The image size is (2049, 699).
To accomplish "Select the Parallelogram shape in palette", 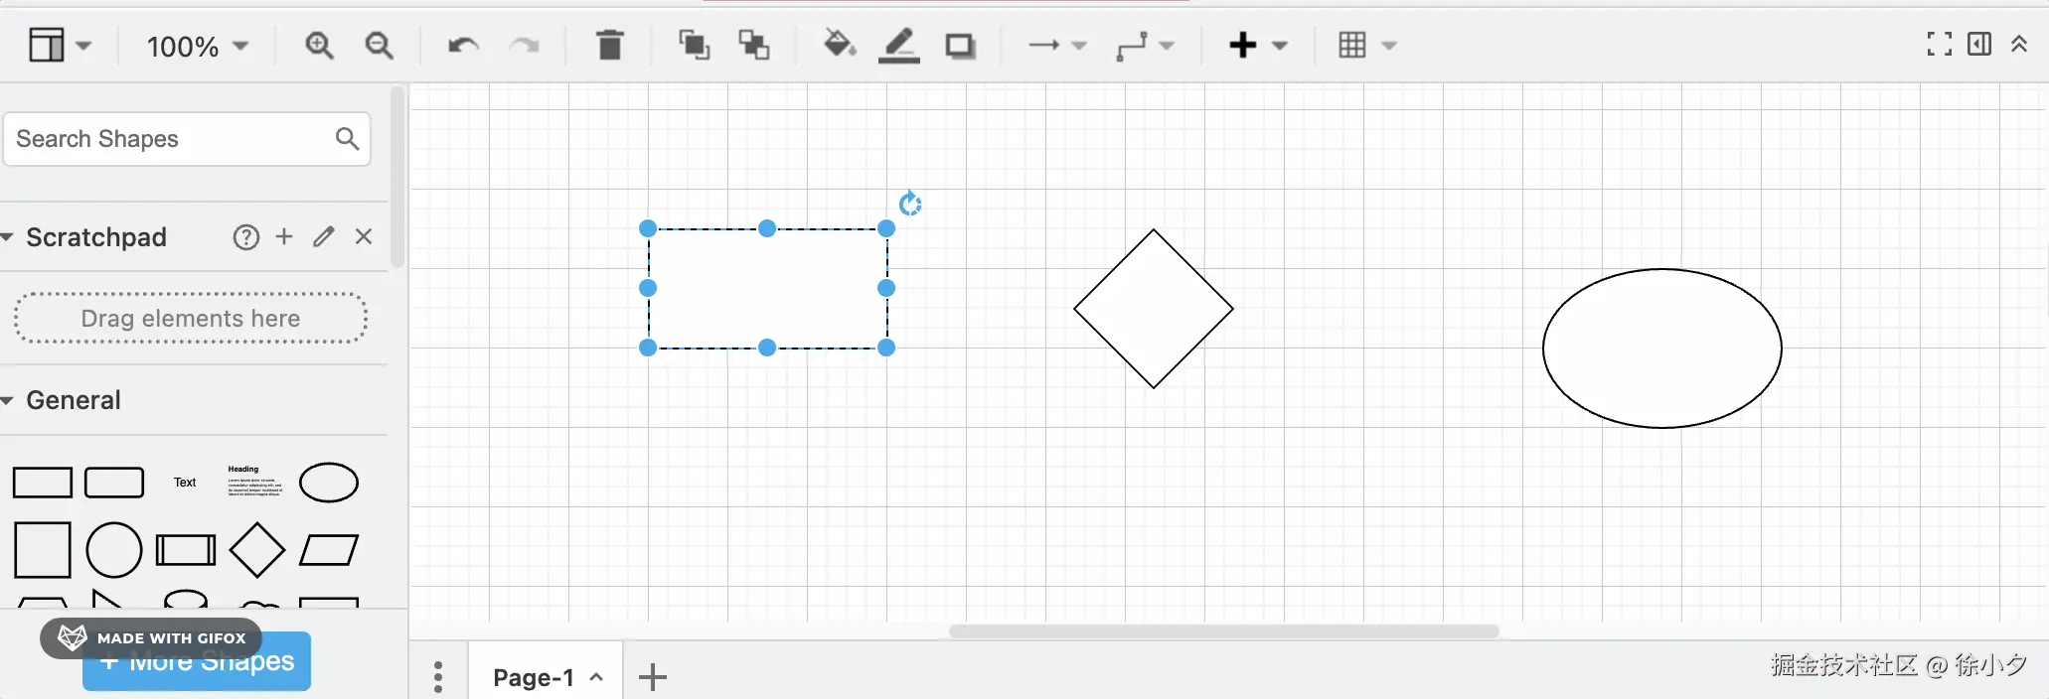I will point(329,550).
